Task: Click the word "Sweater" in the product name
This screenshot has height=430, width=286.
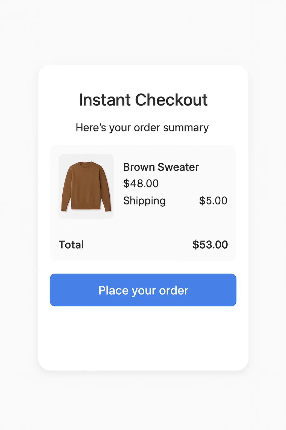Action: (178, 167)
